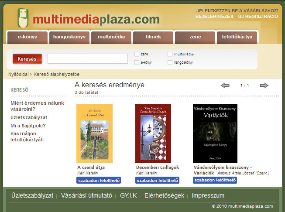The height and width of the screenshot is (212, 285).
Task: Open the A csend útja cover thumbnail
Action: point(95,133)
